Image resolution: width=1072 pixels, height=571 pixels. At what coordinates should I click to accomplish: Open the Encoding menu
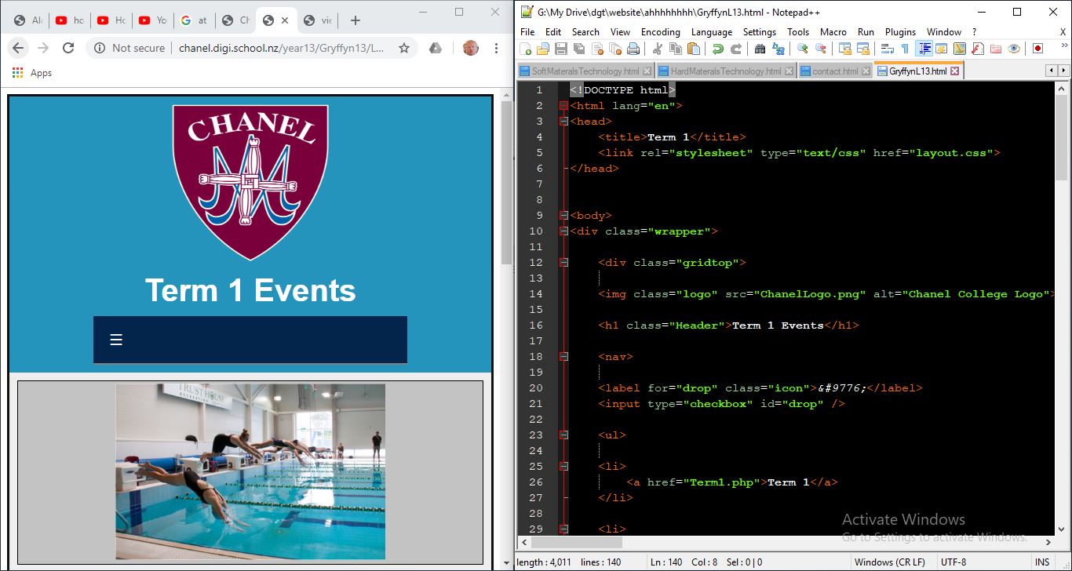[660, 32]
